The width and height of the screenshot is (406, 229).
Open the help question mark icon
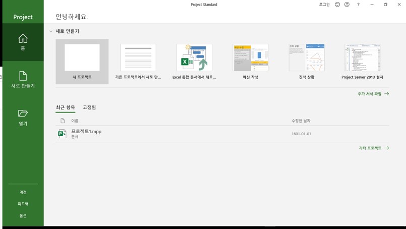click(359, 5)
